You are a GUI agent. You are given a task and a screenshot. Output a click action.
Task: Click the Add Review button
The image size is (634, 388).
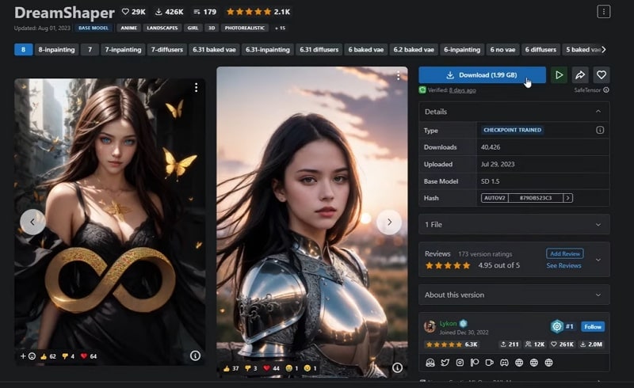coord(565,253)
